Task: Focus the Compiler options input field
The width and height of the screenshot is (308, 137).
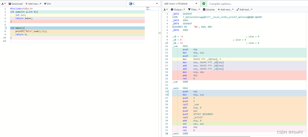Action: point(257,4)
